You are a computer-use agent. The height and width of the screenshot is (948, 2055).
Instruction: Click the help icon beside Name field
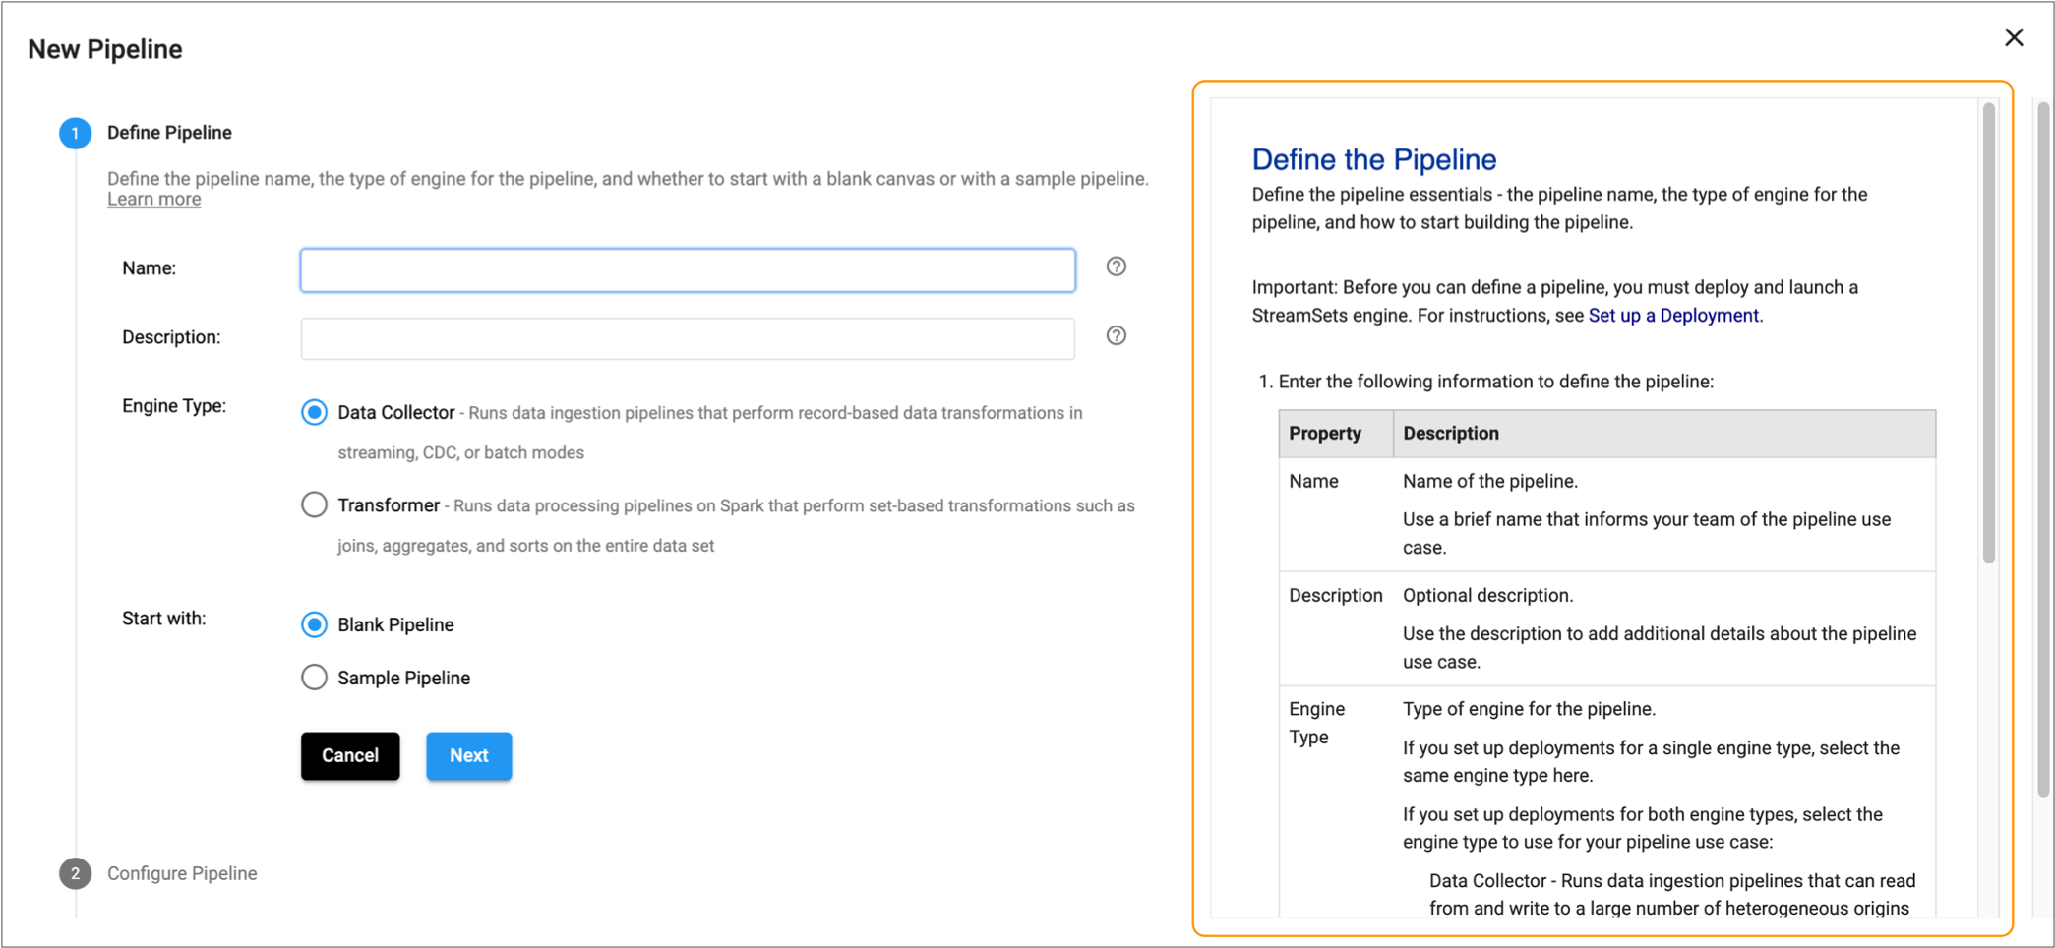pyautogui.click(x=1116, y=267)
